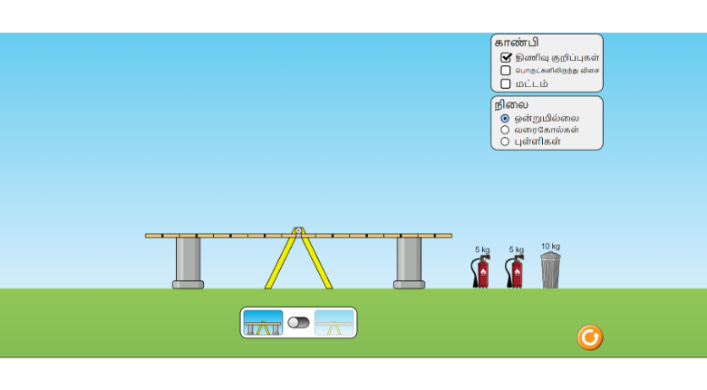
Task: Click the நிலை panel heading
Action: click(511, 104)
